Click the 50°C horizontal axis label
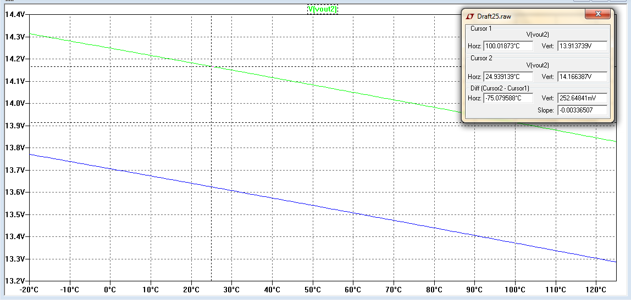The width and height of the screenshot is (631, 300). (x=313, y=290)
